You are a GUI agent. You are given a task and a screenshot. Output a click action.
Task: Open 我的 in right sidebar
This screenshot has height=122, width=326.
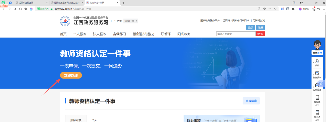(317, 62)
